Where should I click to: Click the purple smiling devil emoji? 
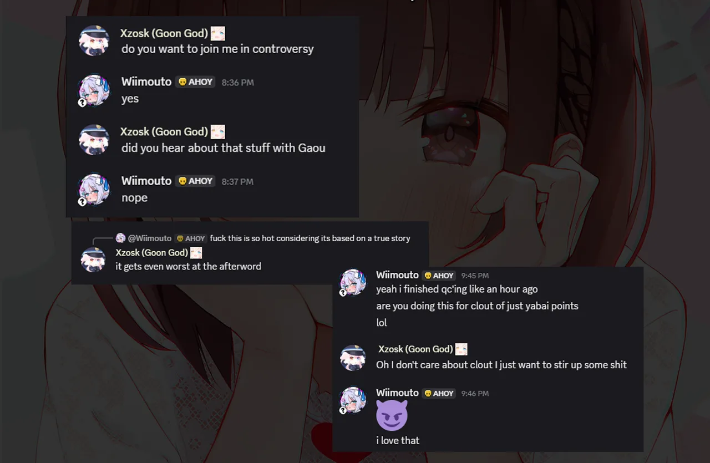pos(392,415)
